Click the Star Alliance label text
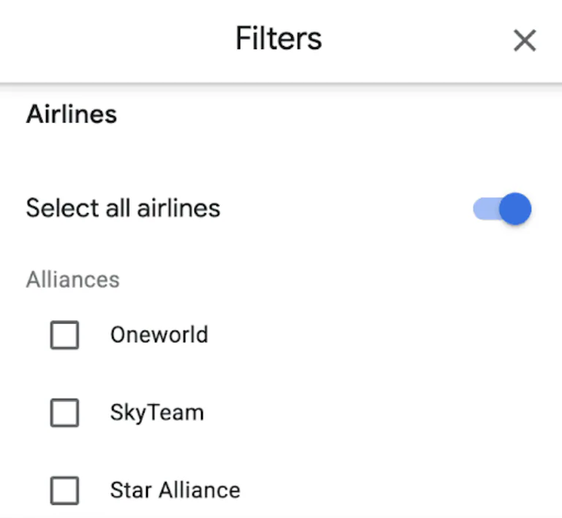This screenshot has width=562, height=518. pos(175,489)
